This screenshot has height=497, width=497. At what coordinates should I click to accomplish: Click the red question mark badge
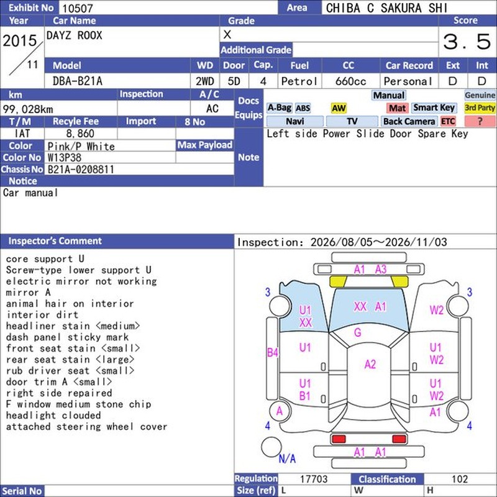(x=480, y=121)
